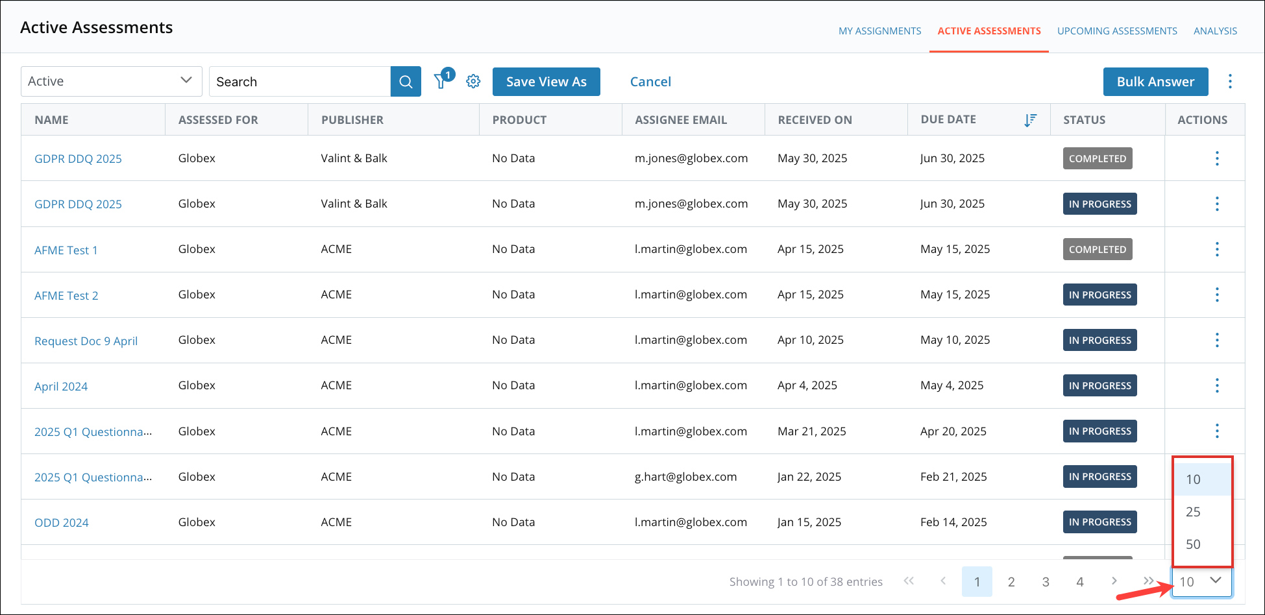Viewport: 1265px width, 615px height.
Task: Open the ODD 2024 assessment link
Action: pos(62,523)
